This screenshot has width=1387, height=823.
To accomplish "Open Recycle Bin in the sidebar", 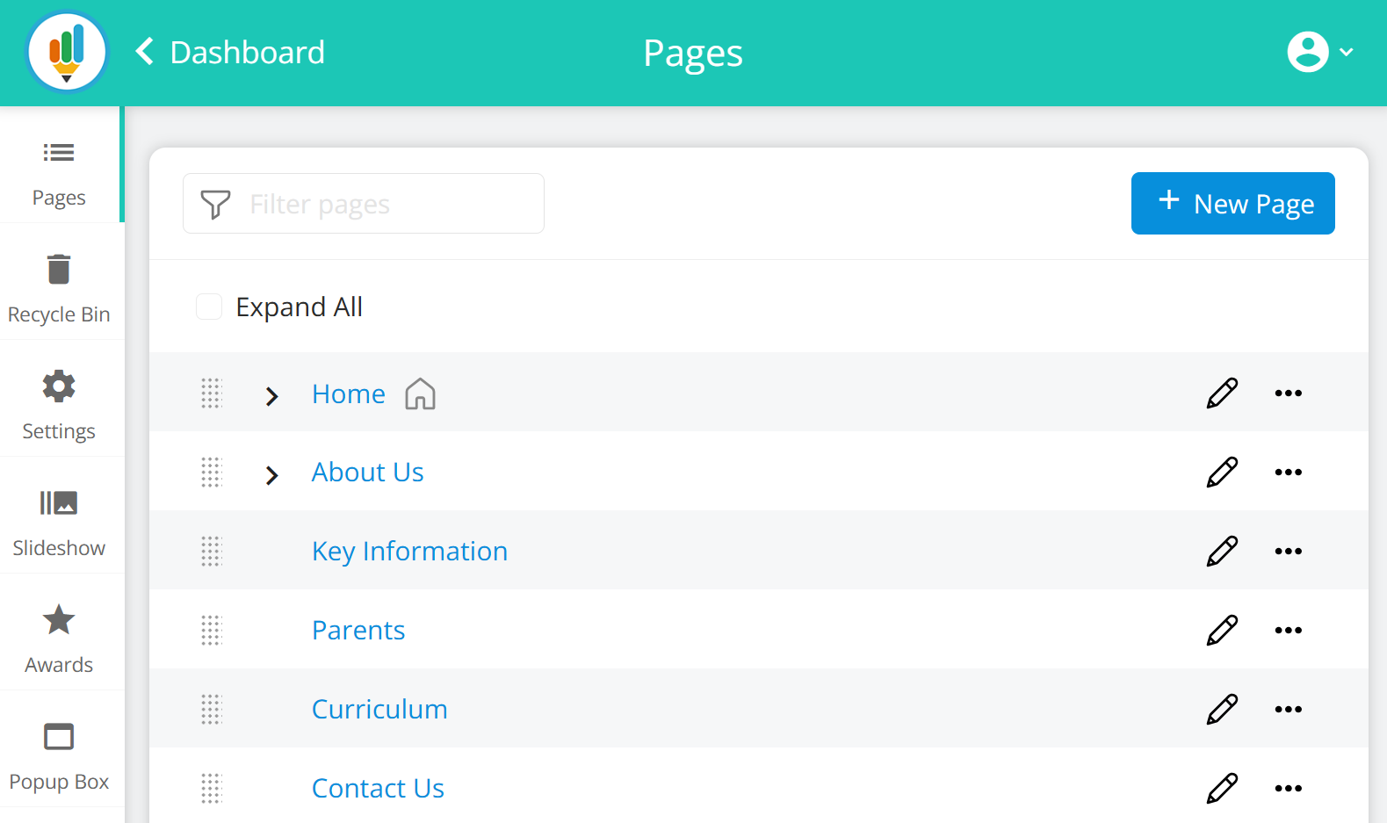I will tap(59, 285).
